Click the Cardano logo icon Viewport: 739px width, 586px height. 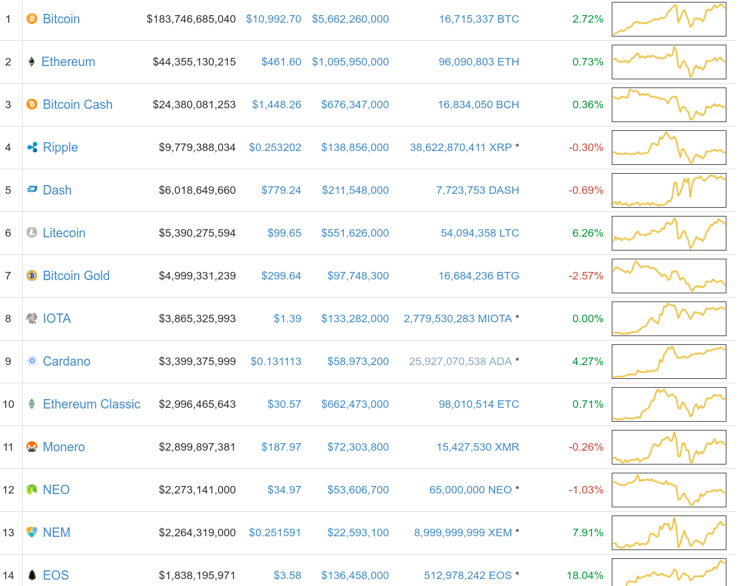pyautogui.click(x=32, y=361)
